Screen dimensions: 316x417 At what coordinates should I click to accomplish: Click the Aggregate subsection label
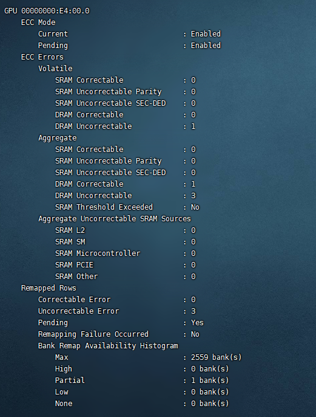pyautogui.click(x=57, y=138)
